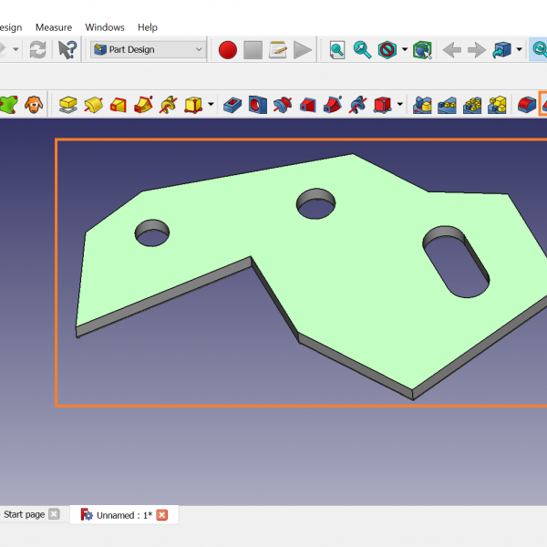Screen dimensions: 547x547
Task: Open the Part Design workbench dropdown
Action: [150, 50]
